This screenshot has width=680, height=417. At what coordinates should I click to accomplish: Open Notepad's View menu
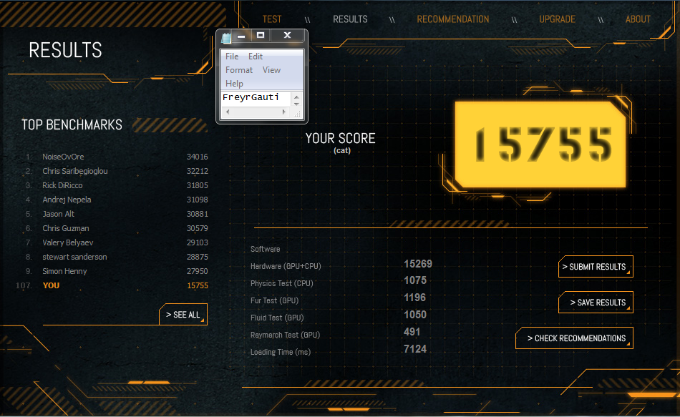click(x=271, y=70)
